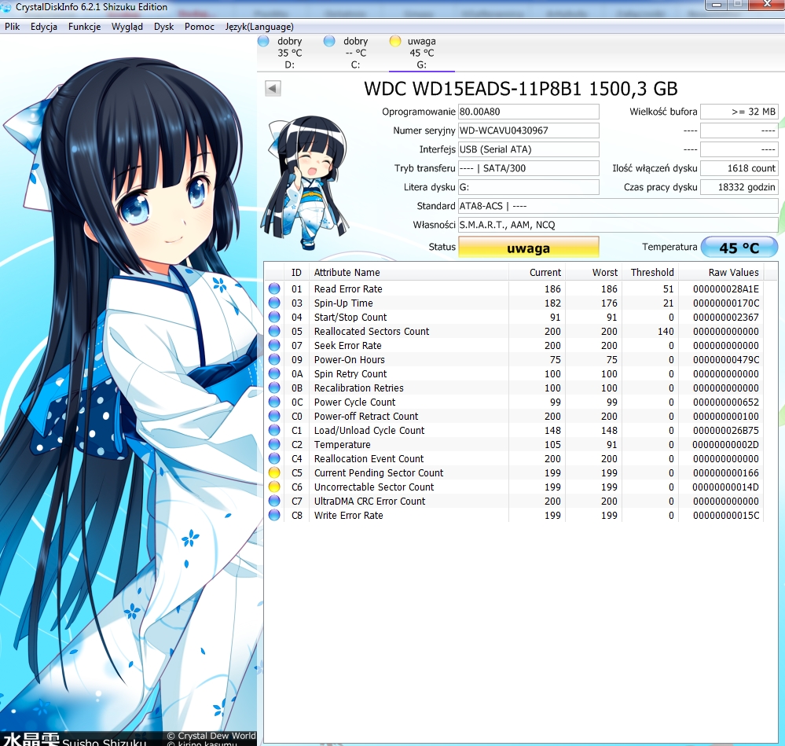The width and height of the screenshot is (785, 746).
Task: Click status icon for Start/Stop Count
Action: pos(274,317)
